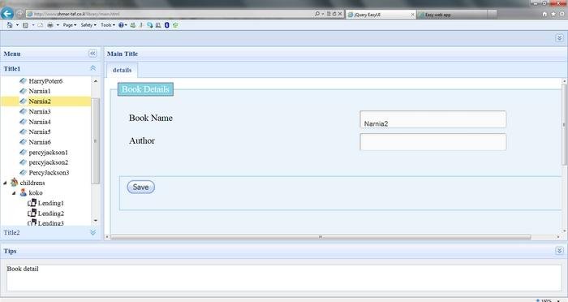
Task: Close the jQuery EasyUI browser tab
Action: coord(412,15)
